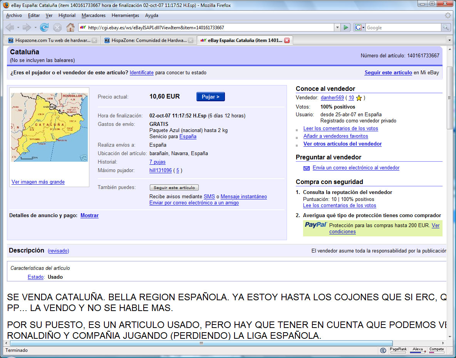Click the SMS alerts link

click(x=209, y=196)
